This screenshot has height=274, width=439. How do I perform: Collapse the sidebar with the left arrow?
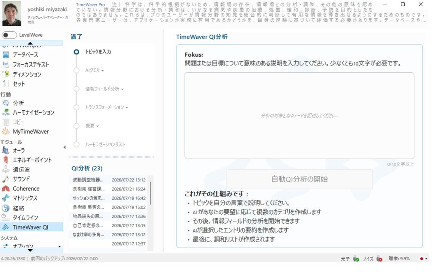pos(64,147)
